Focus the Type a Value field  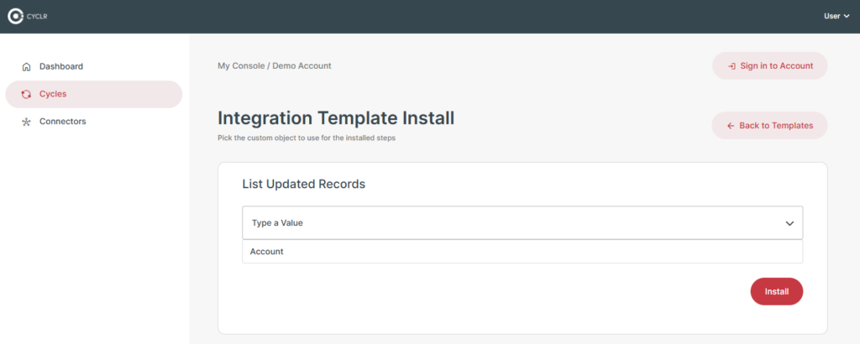522,223
